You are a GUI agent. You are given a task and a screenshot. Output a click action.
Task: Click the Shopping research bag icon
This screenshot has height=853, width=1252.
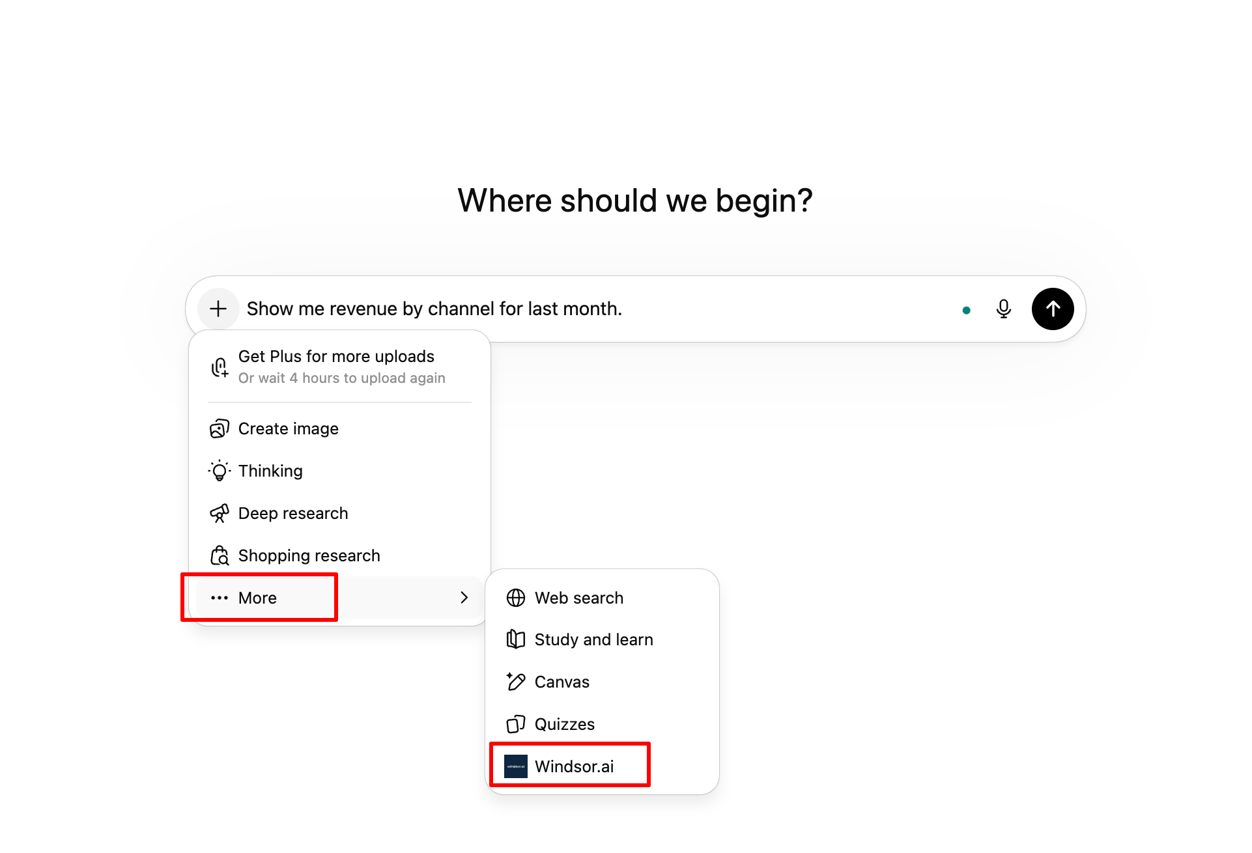[x=220, y=555]
